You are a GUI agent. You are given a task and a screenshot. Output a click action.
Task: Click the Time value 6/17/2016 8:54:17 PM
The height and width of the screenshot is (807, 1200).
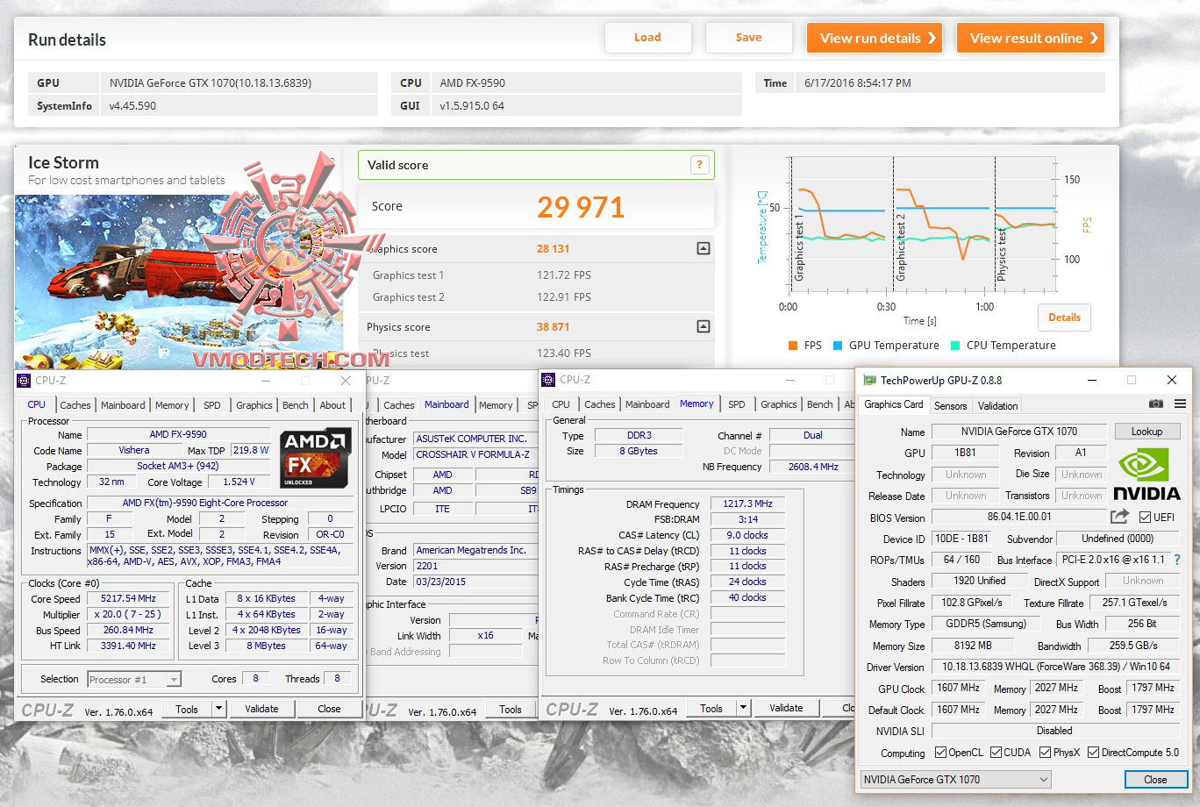coord(857,83)
